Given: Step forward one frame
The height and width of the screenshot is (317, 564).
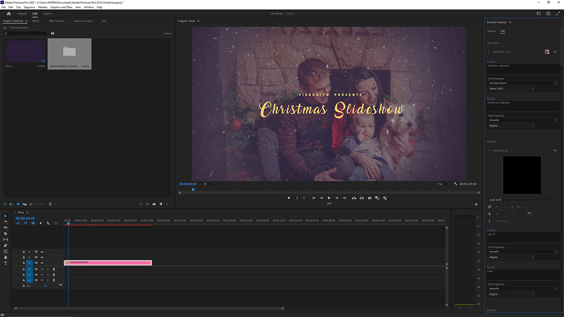Looking at the screenshot, I should [x=337, y=198].
